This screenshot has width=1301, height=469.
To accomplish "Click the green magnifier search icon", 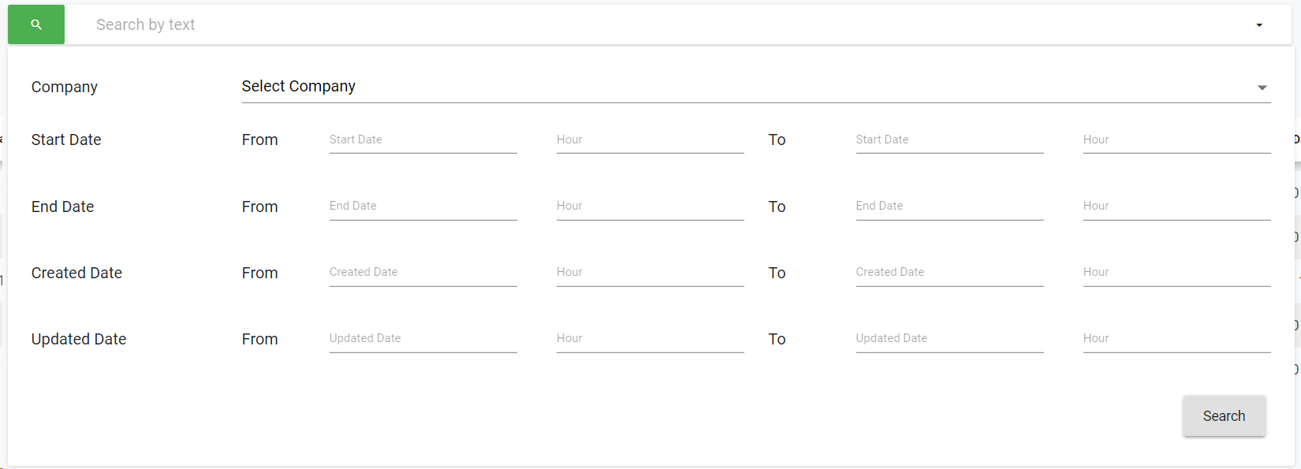I will point(36,24).
